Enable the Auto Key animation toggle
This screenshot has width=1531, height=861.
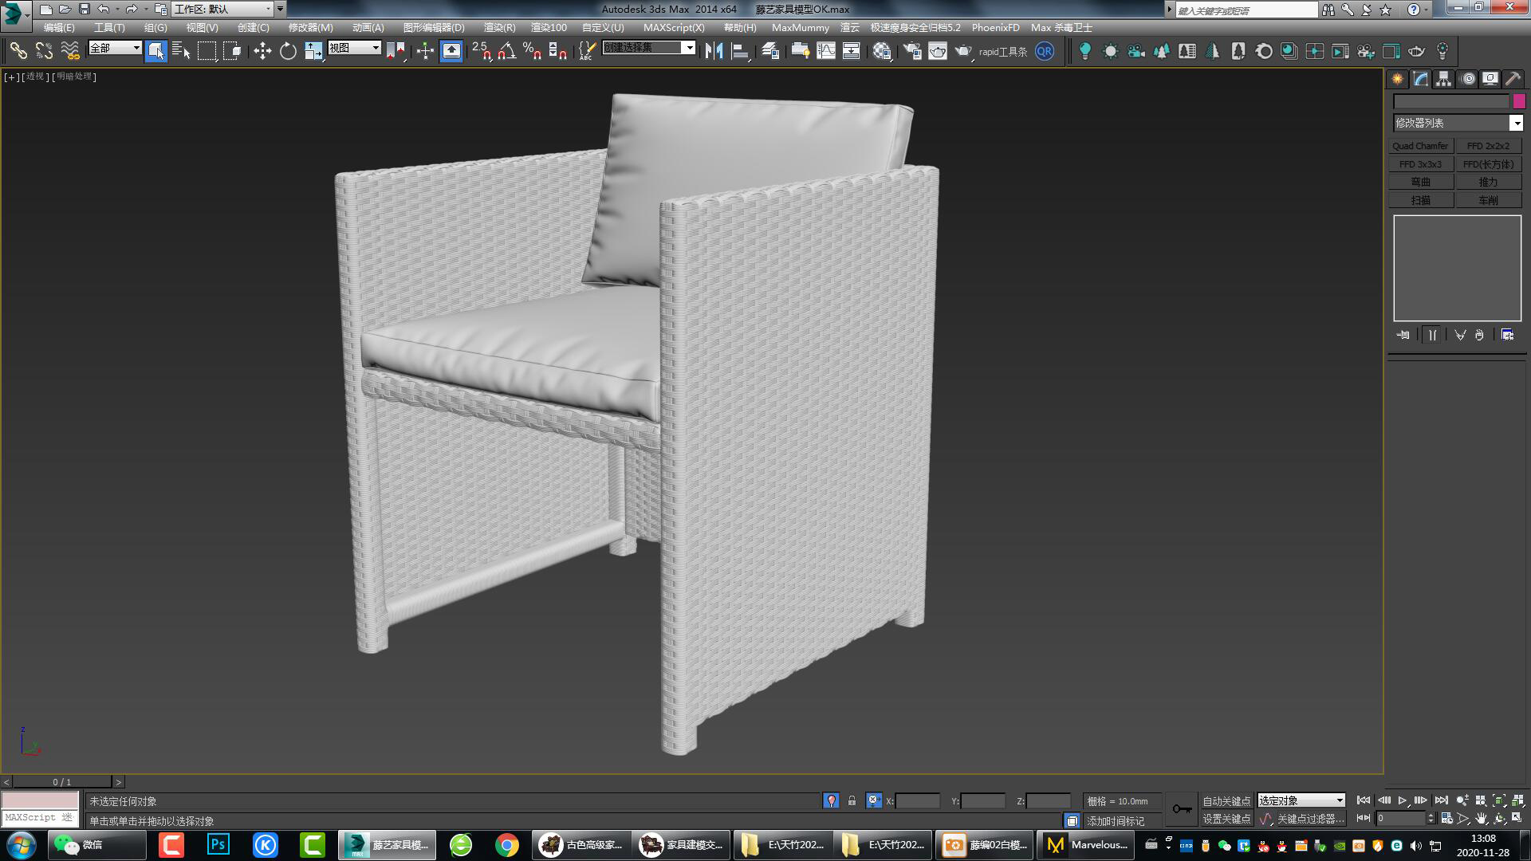1228,801
